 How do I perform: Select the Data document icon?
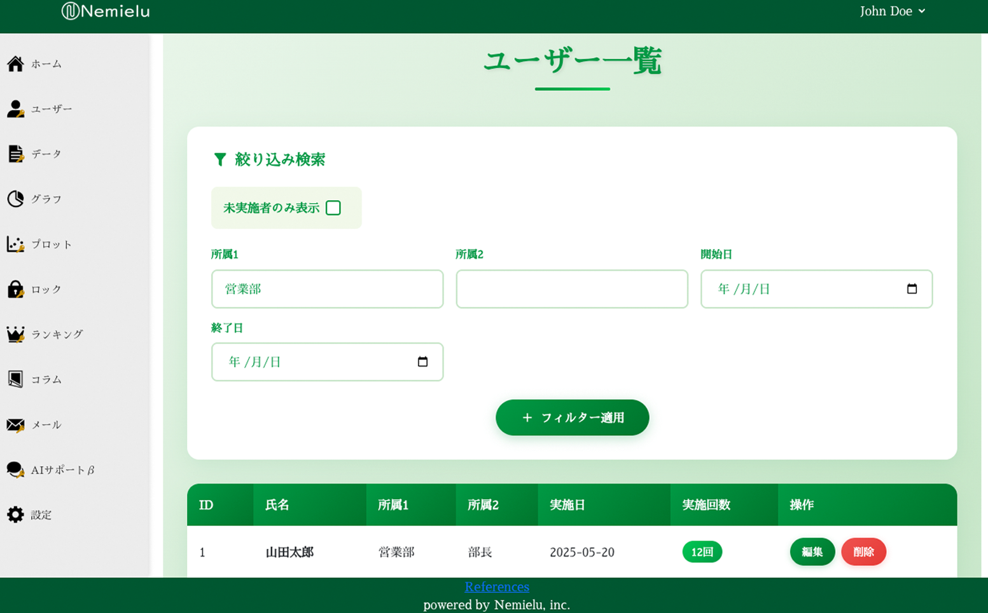15,154
